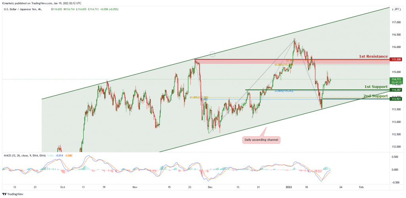
Task: Click the small circle marker on upper channel line
Action: pyautogui.click(x=213, y=54)
